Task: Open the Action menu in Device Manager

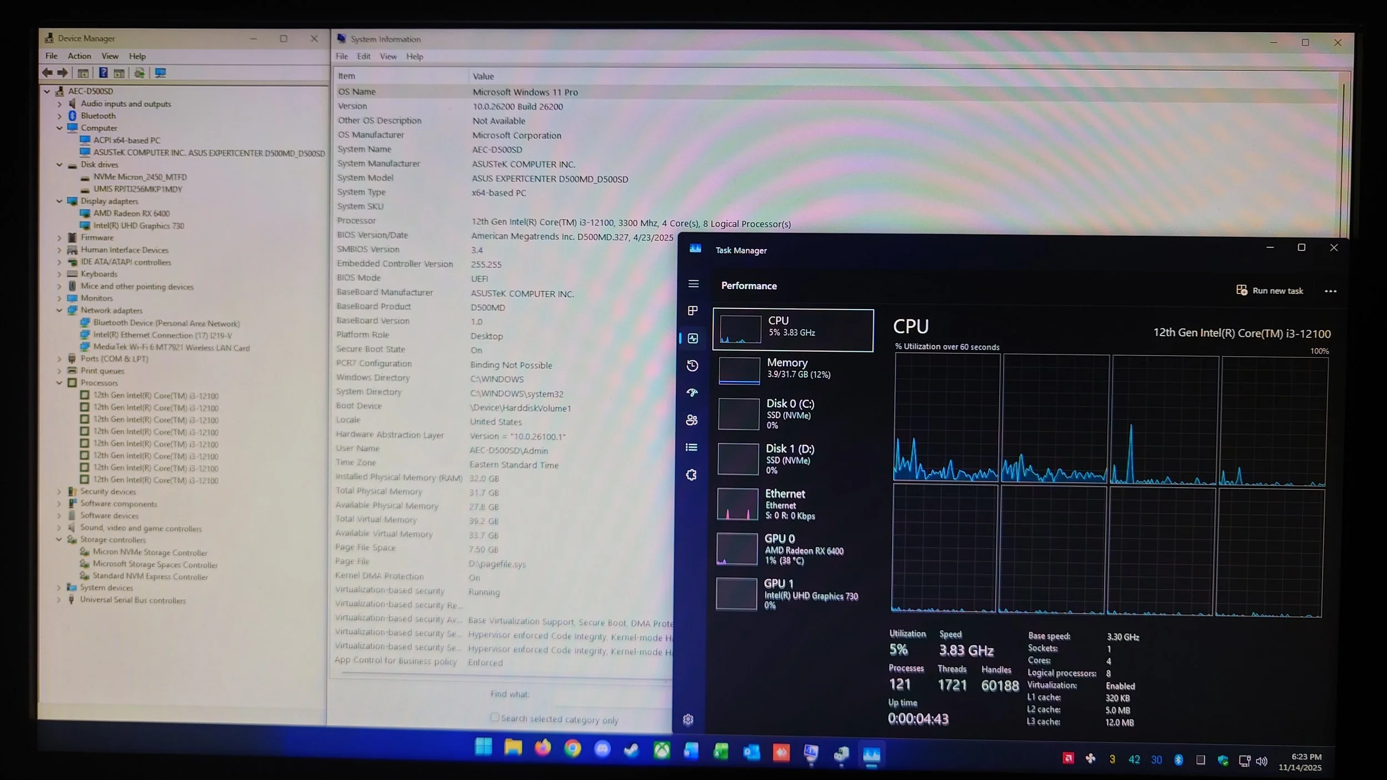Action: click(x=79, y=56)
